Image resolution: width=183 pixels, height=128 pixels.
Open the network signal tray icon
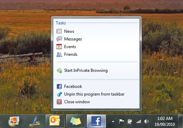138,121
